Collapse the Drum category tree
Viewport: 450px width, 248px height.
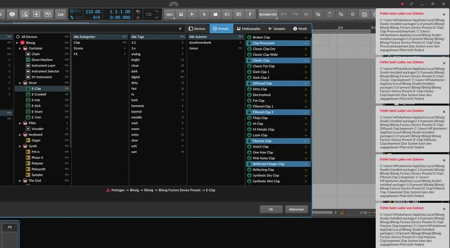[19, 83]
